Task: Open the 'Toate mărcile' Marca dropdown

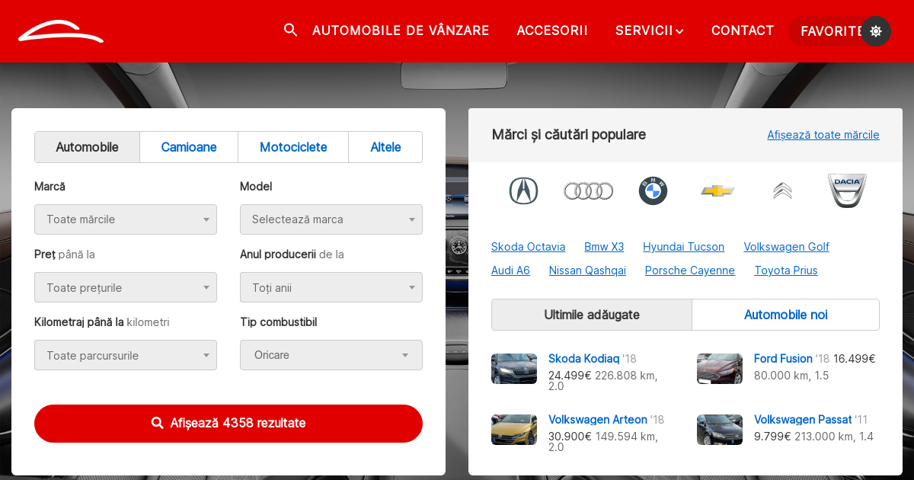Action: [x=126, y=219]
